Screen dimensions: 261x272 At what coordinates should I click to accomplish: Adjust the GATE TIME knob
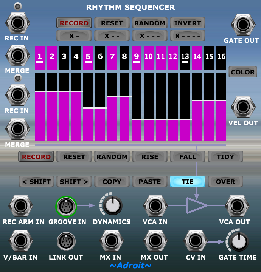239,242
